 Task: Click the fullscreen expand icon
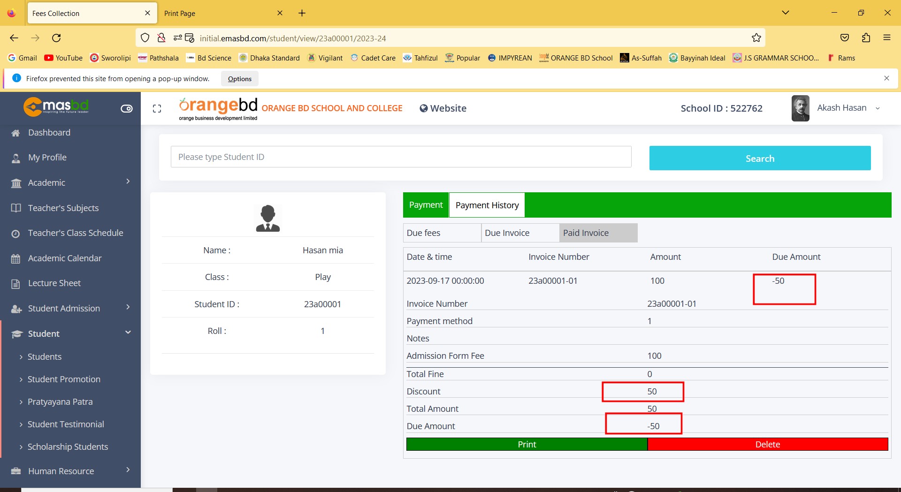coord(157,109)
